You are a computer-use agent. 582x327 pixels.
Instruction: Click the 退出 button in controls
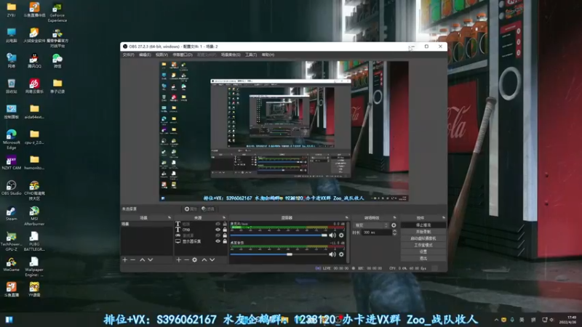(x=423, y=259)
